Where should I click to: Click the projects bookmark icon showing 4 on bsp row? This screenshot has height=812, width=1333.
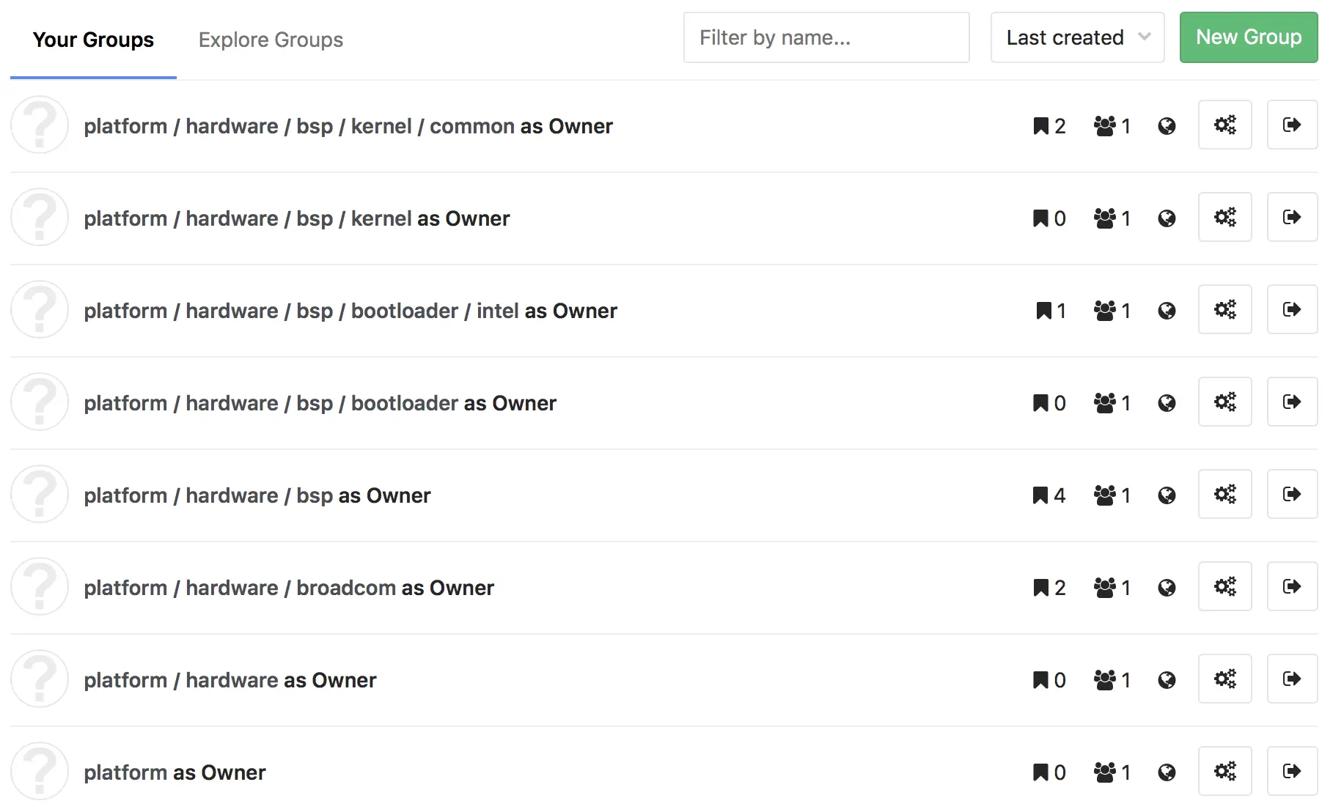(1047, 495)
